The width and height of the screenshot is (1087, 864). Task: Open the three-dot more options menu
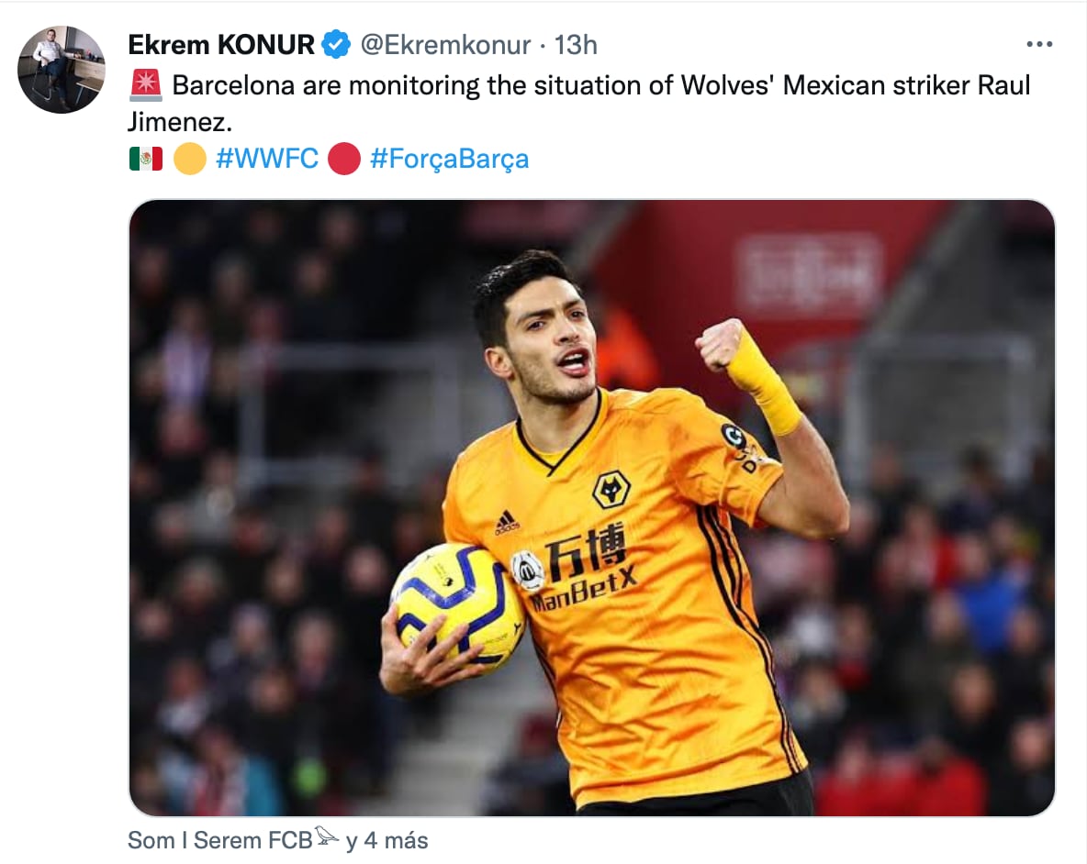click(x=1039, y=44)
